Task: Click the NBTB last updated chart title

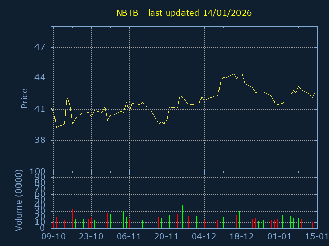Action: 184,13
